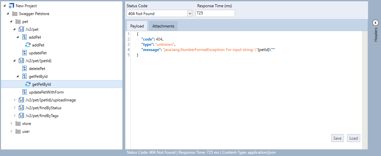Viewport: 381px width, 156px height.
Task: Collapse the getPetById method node
Action: [x=18, y=77]
